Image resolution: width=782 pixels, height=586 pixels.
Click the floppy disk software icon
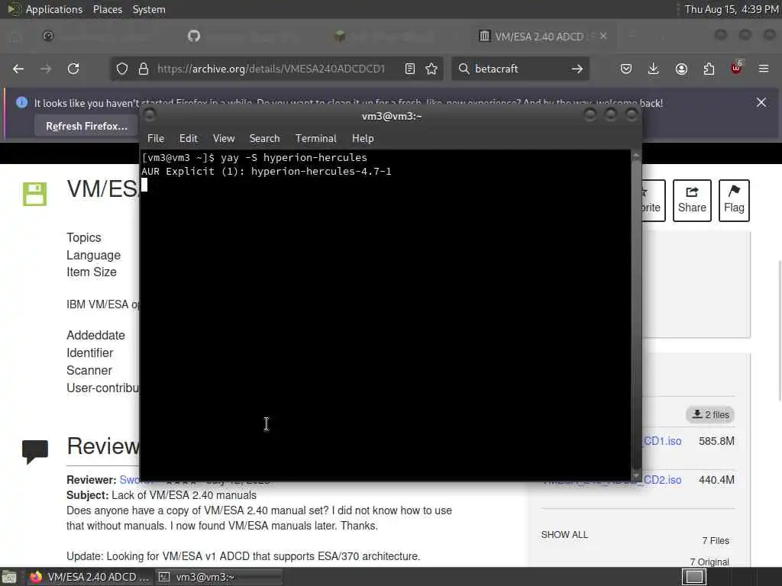pyautogui.click(x=34, y=194)
